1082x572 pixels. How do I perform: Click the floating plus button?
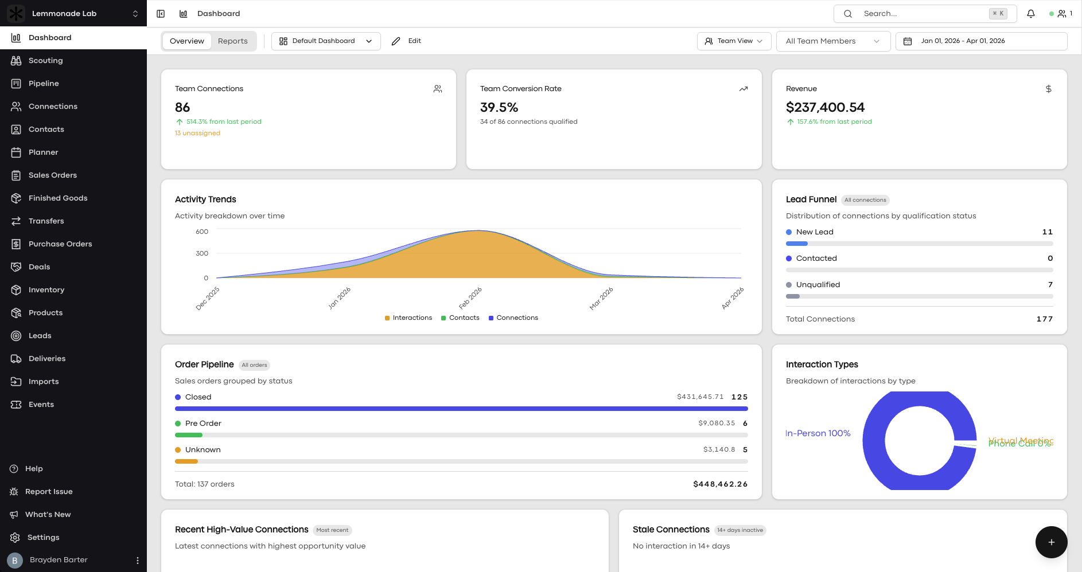tap(1051, 542)
